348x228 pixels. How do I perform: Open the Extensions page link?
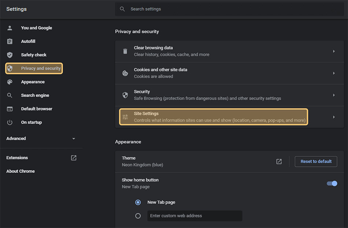point(17,158)
